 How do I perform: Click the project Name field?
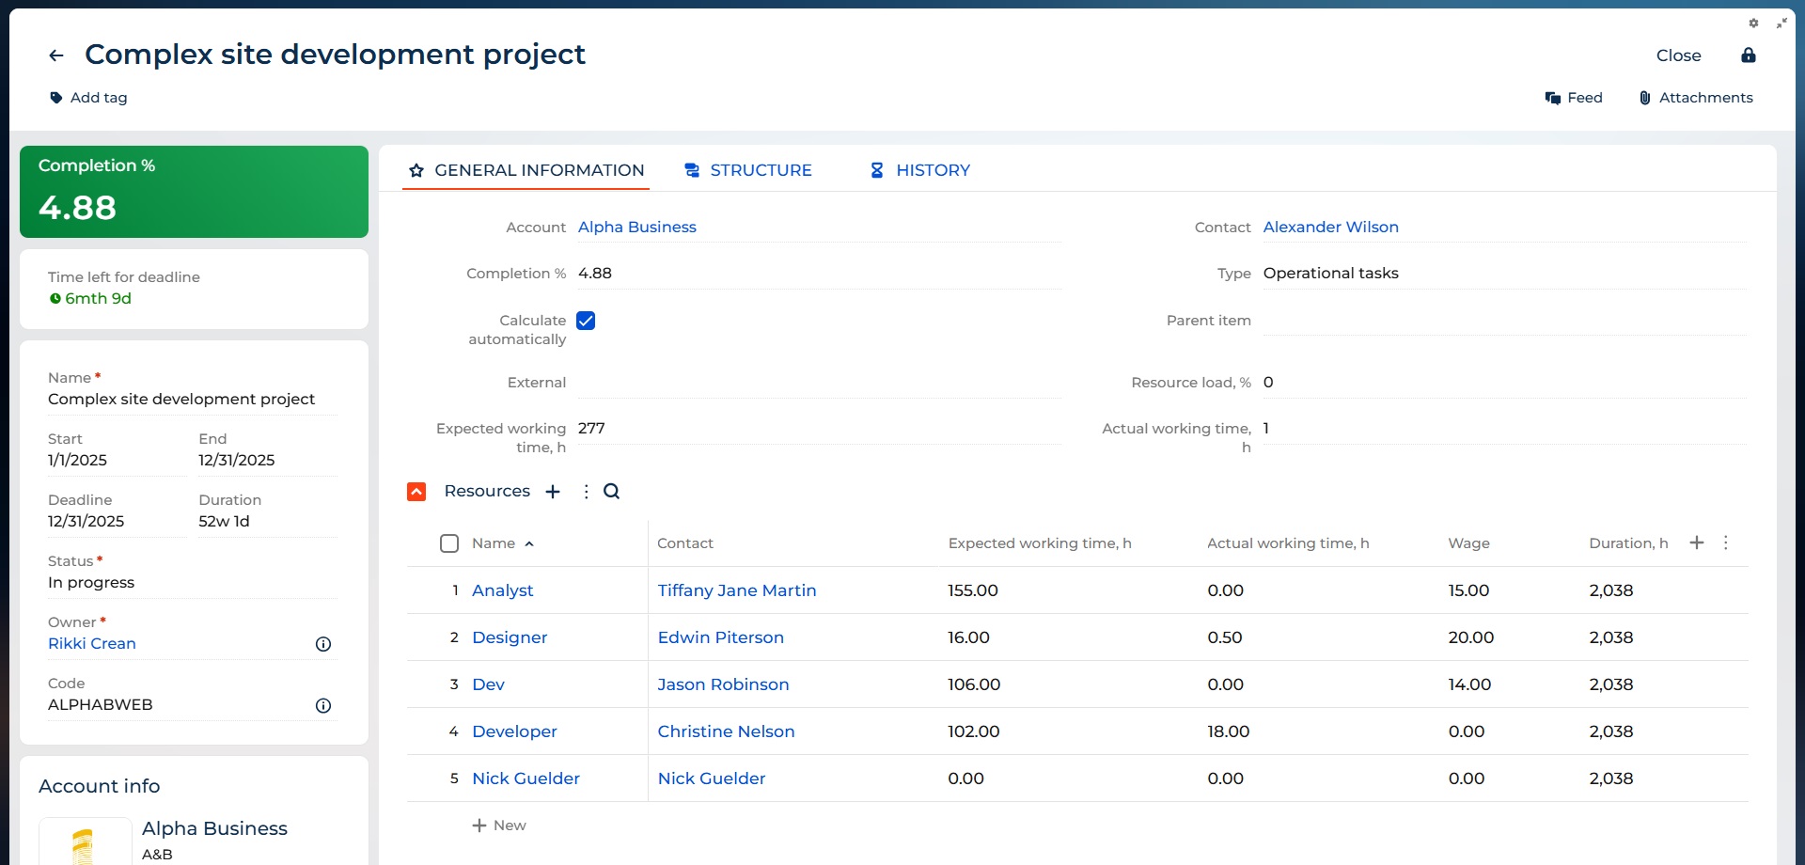(193, 400)
